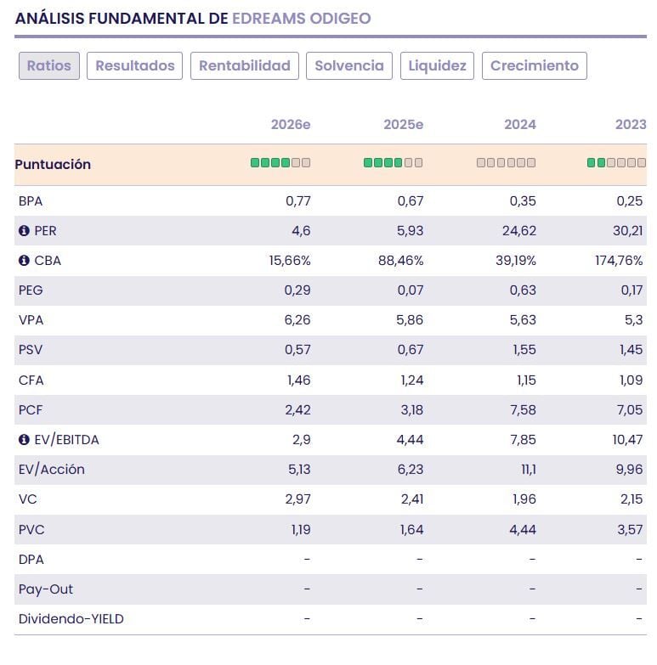This screenshot has width=657, height=665.
Task: Select the Ratios tab
Action: tap(49, 65)
